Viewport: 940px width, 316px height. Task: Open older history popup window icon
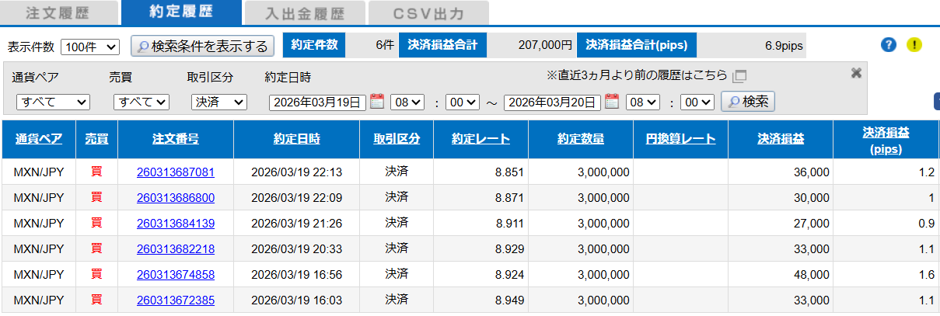pos(739,76)
